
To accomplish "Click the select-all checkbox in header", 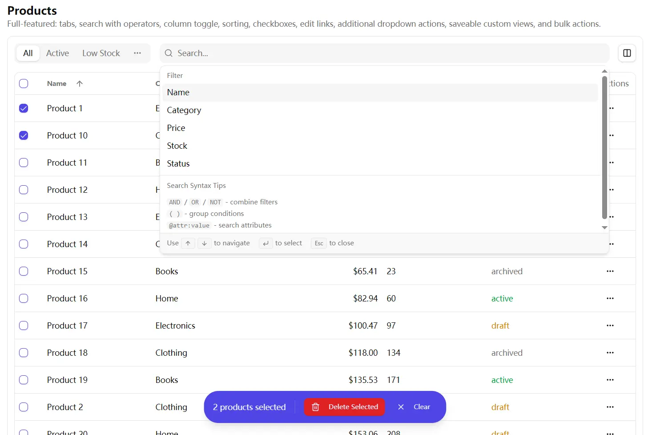I will pyautogui.click(x=24, y=83).
